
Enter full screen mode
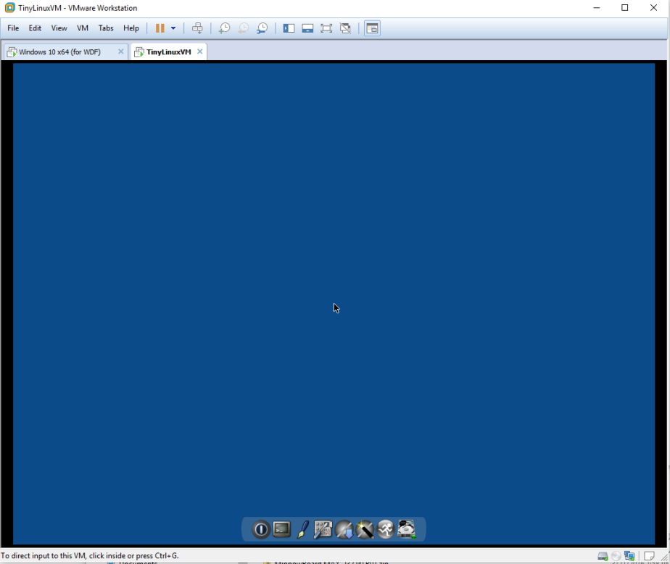point(326,28)
